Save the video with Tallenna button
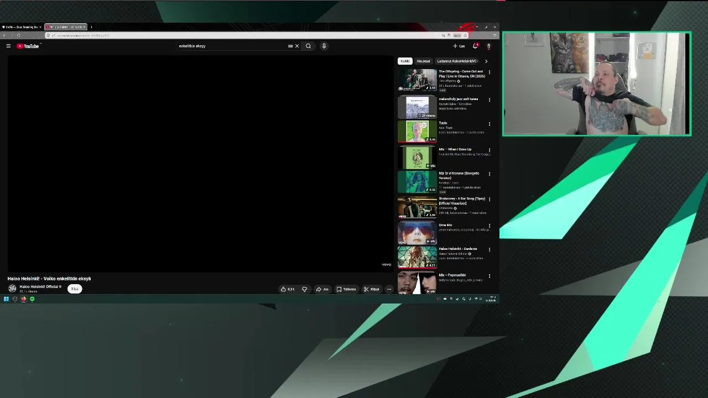Viewport: 708px width, 398px height. 346,289
